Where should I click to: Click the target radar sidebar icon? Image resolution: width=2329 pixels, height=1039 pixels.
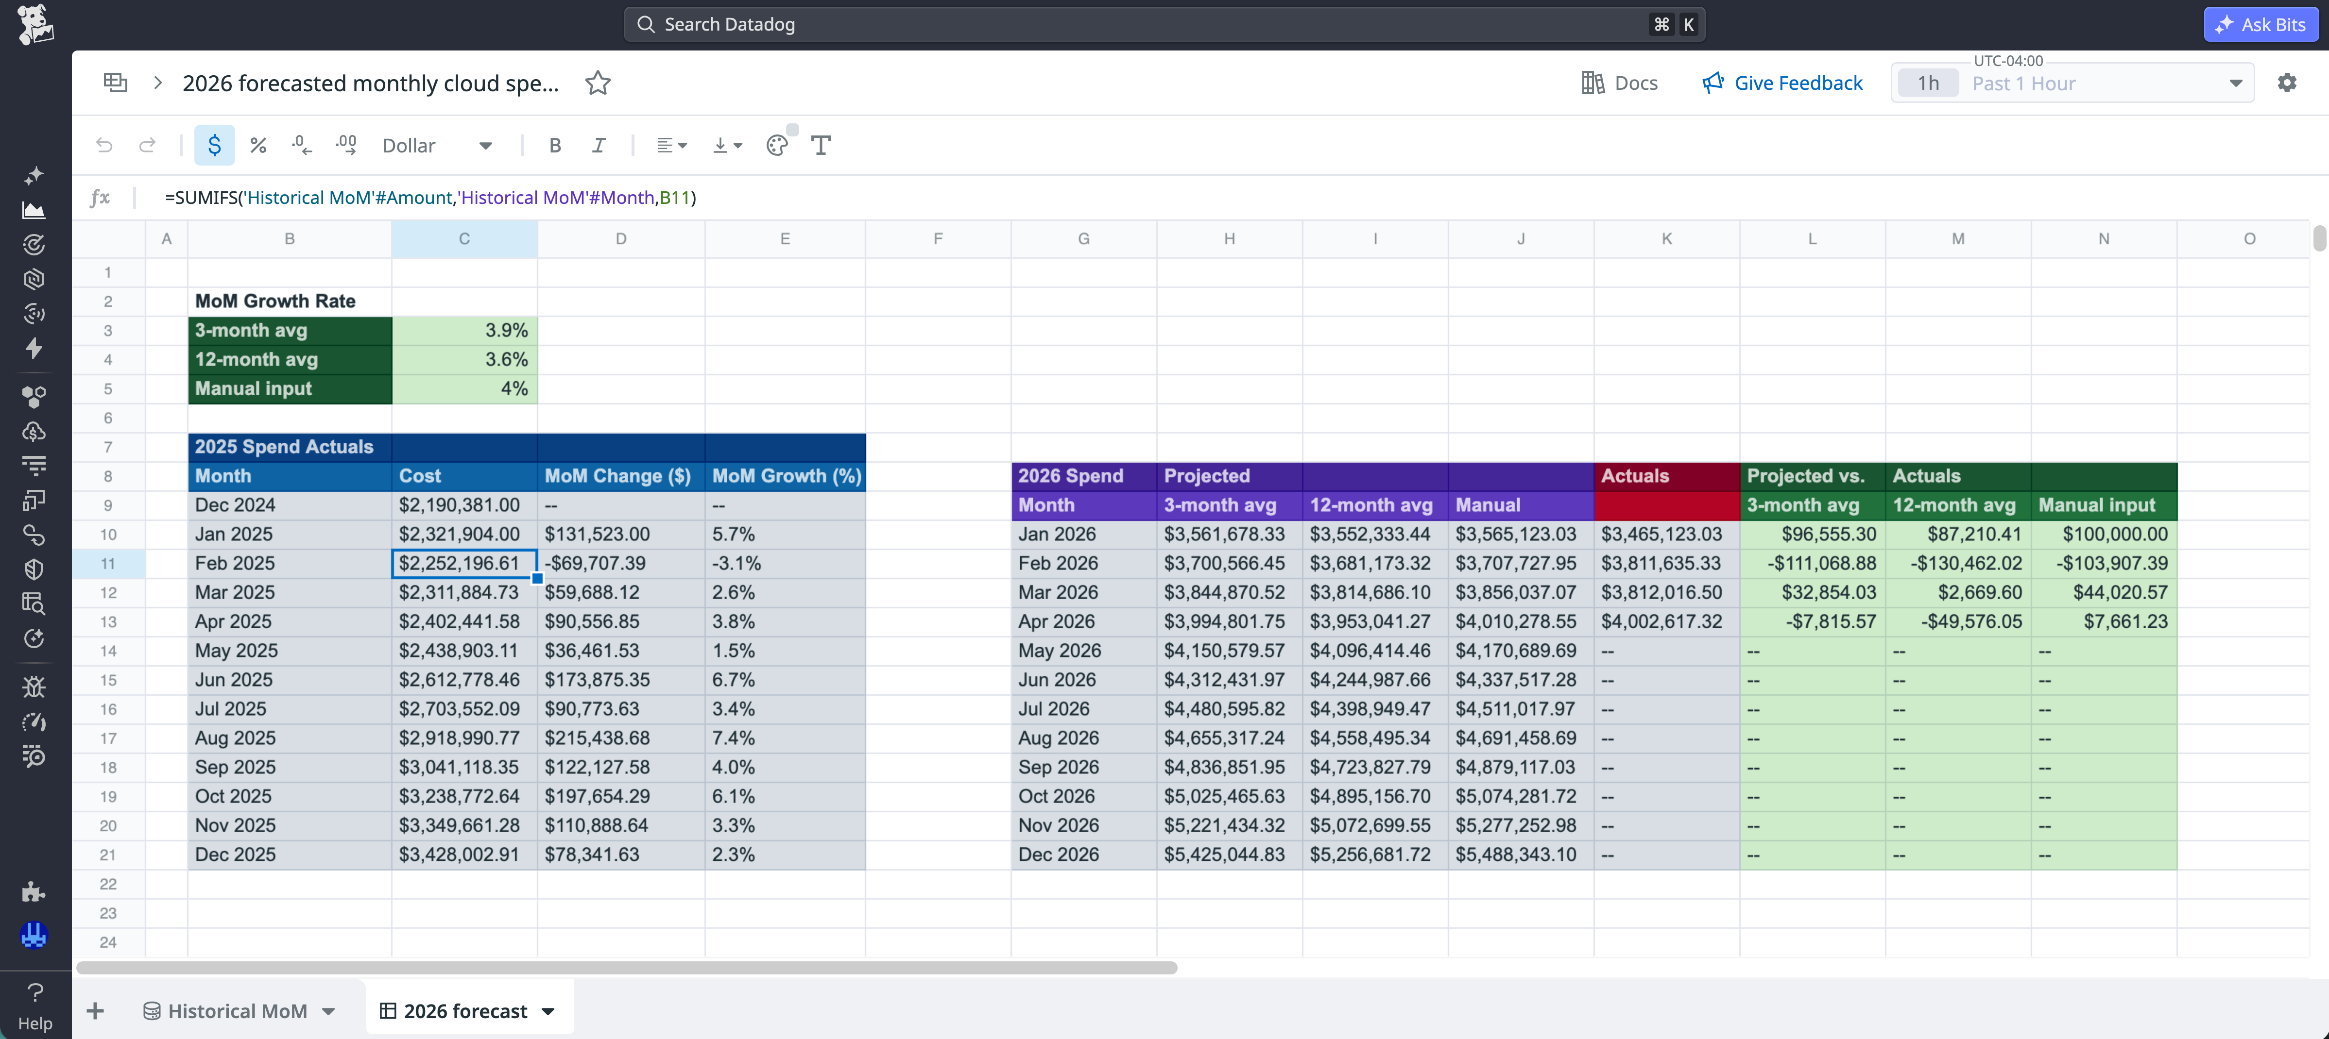(x=34, y=245)
